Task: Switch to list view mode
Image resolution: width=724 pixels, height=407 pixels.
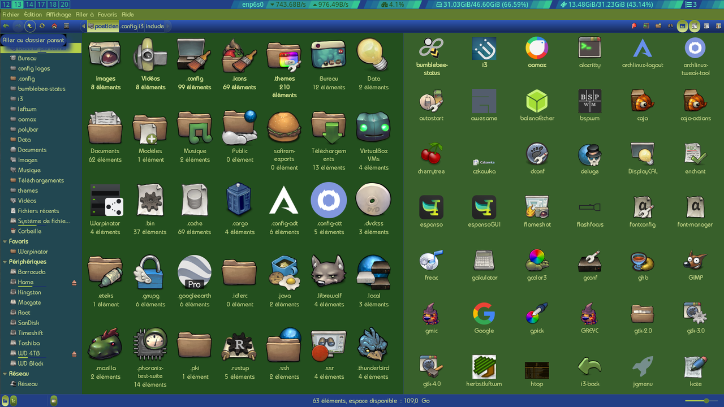Action: click(706, 26)
